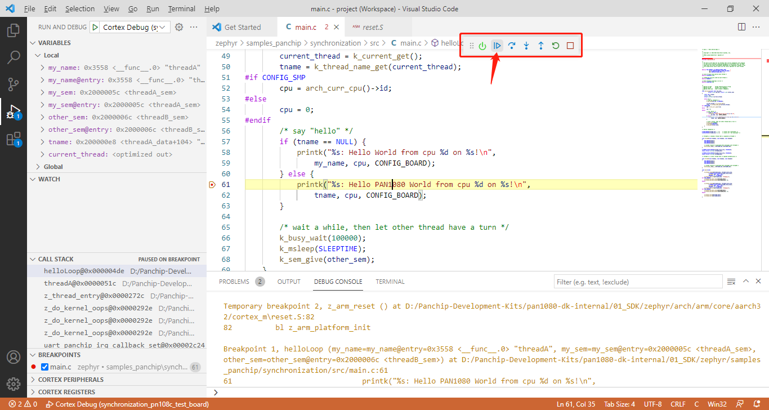Click the C language mode indicator

[696, 404]
